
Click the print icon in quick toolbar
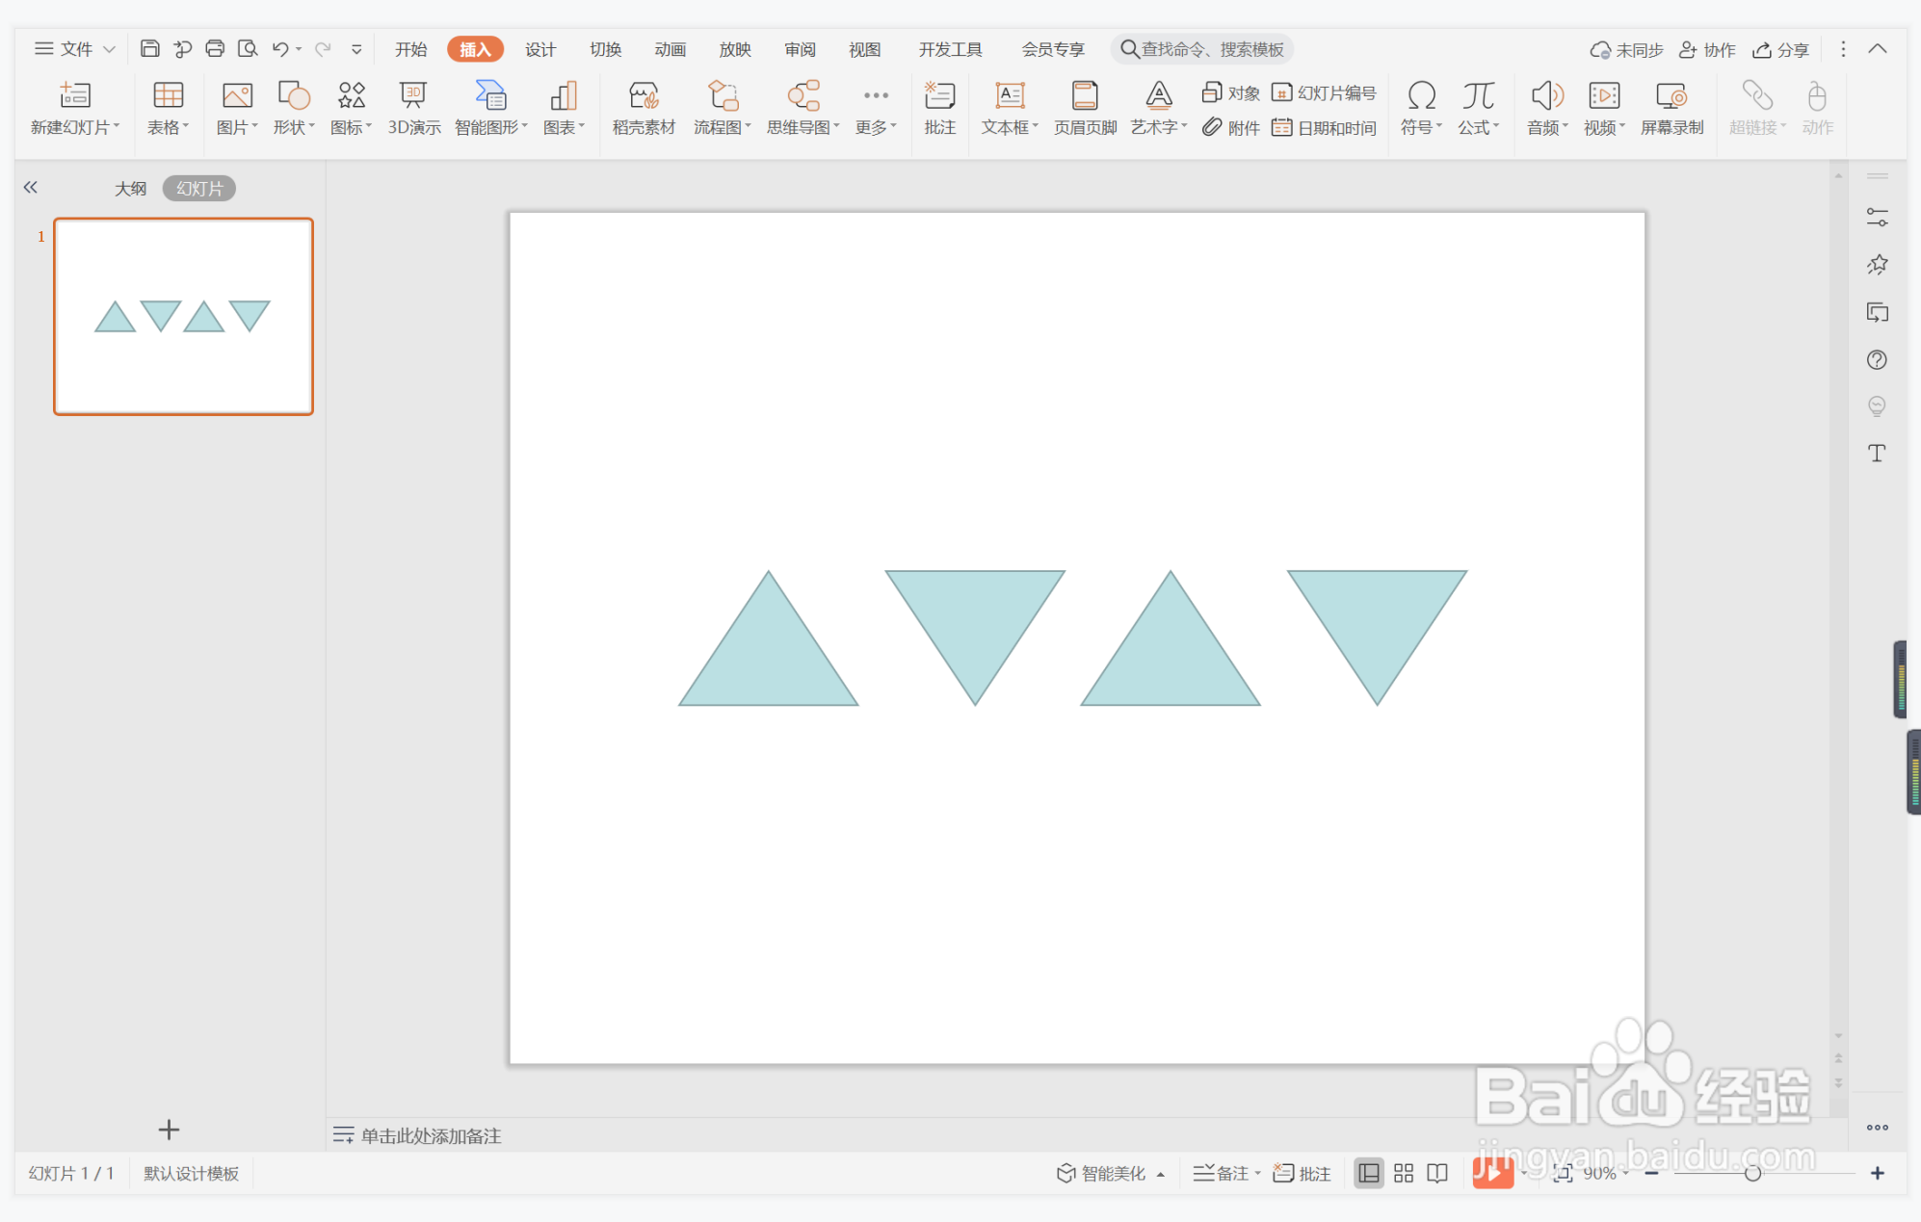215,49
